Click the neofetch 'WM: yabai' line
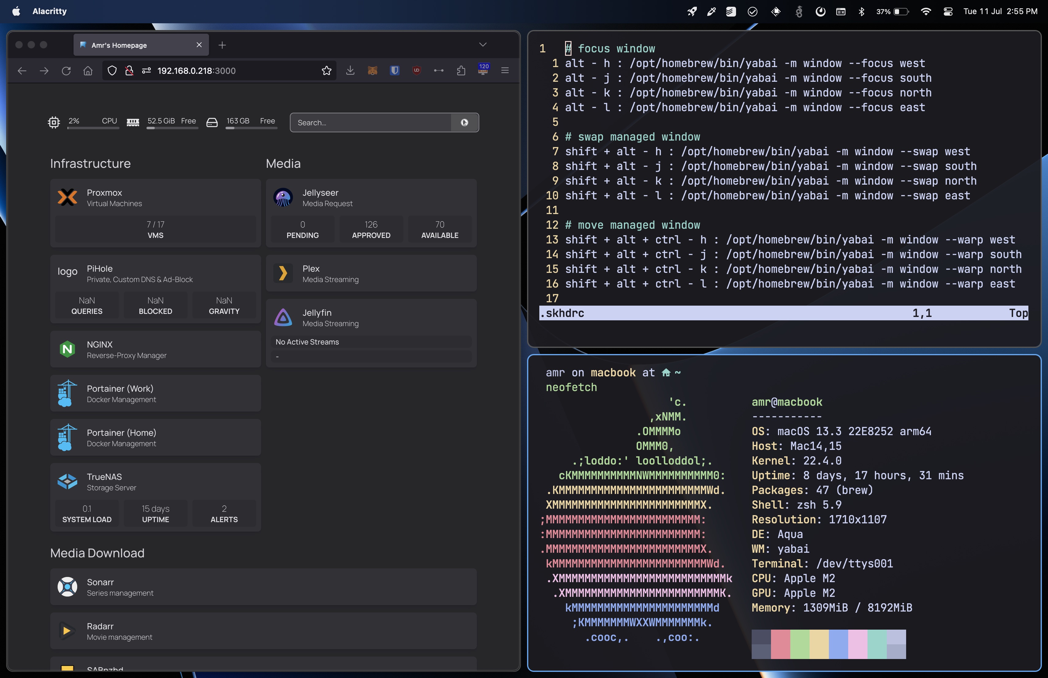This screenshot has height=678, width=1048. tap(780, 549)
